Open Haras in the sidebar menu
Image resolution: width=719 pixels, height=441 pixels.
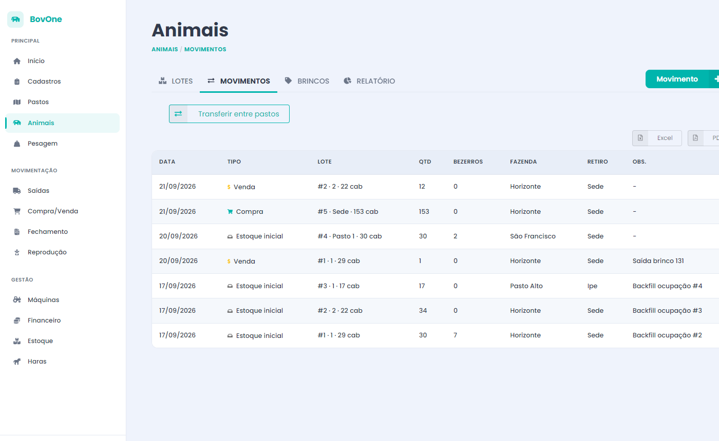pos(63,362)
